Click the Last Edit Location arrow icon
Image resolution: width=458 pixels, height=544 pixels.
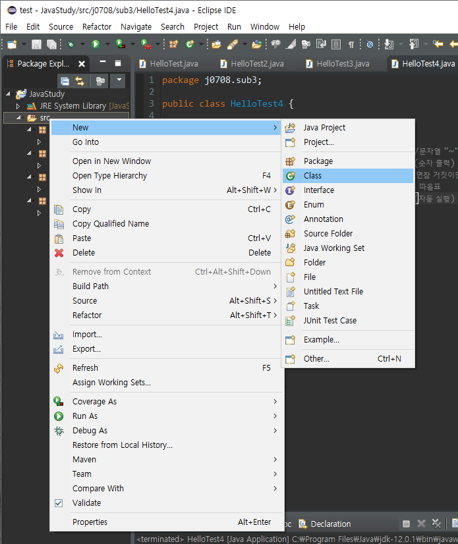(x=438, y=44)
